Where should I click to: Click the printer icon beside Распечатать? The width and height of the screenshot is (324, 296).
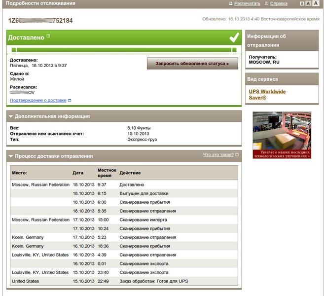231,3
